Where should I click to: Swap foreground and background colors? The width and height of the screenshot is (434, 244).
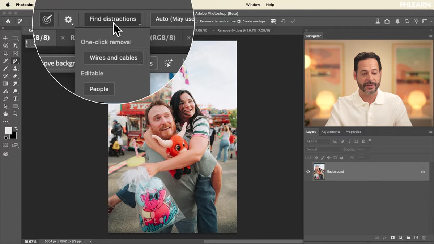tap(16, 128)
